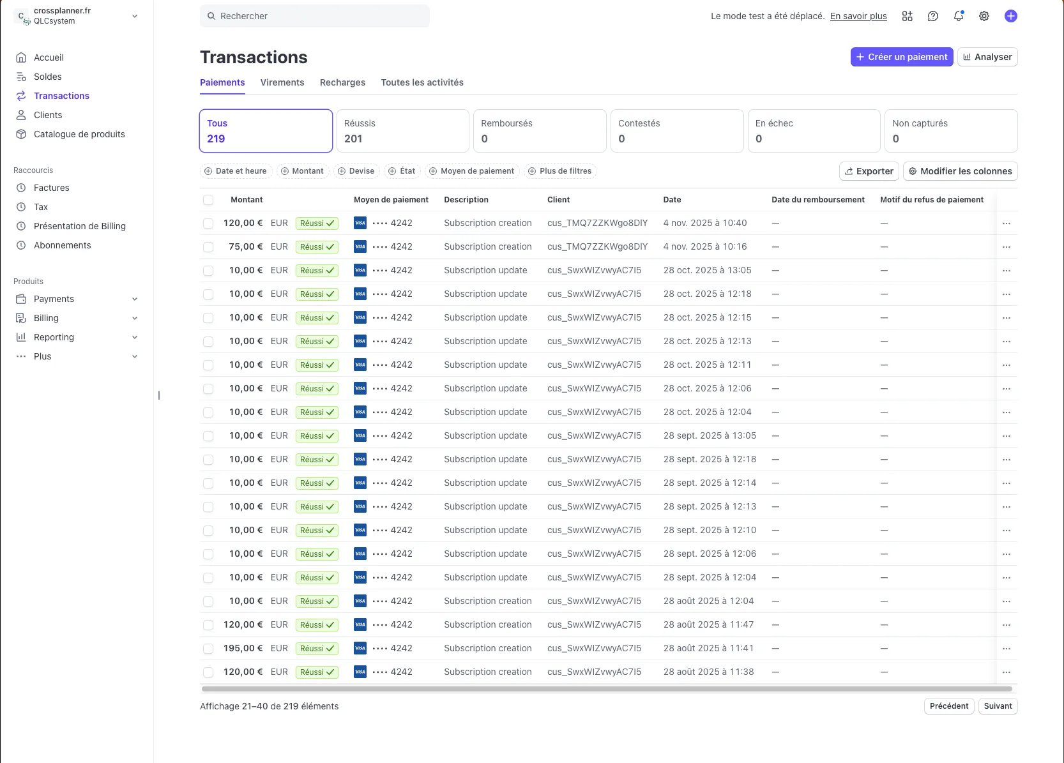Open the Accueil home icon in sidebar
The width and height of the screenshot is (1064, 763).
(21, 57)
